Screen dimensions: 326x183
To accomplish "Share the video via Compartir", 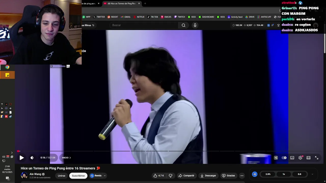I will (186, 176).
